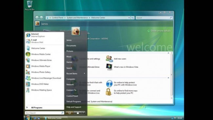Click the magnifier in Welcome Center search box
Viewport: 213px width, 120px height.
[x=171, y=18]
